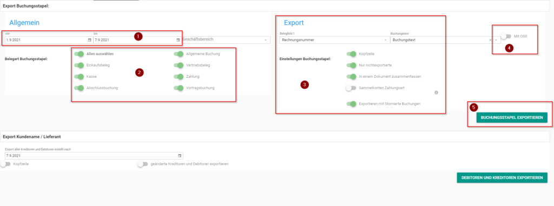
Task: Open Belegfeld 1 Rechnungsnummer dropdown
Action: [x=334, y=40]
